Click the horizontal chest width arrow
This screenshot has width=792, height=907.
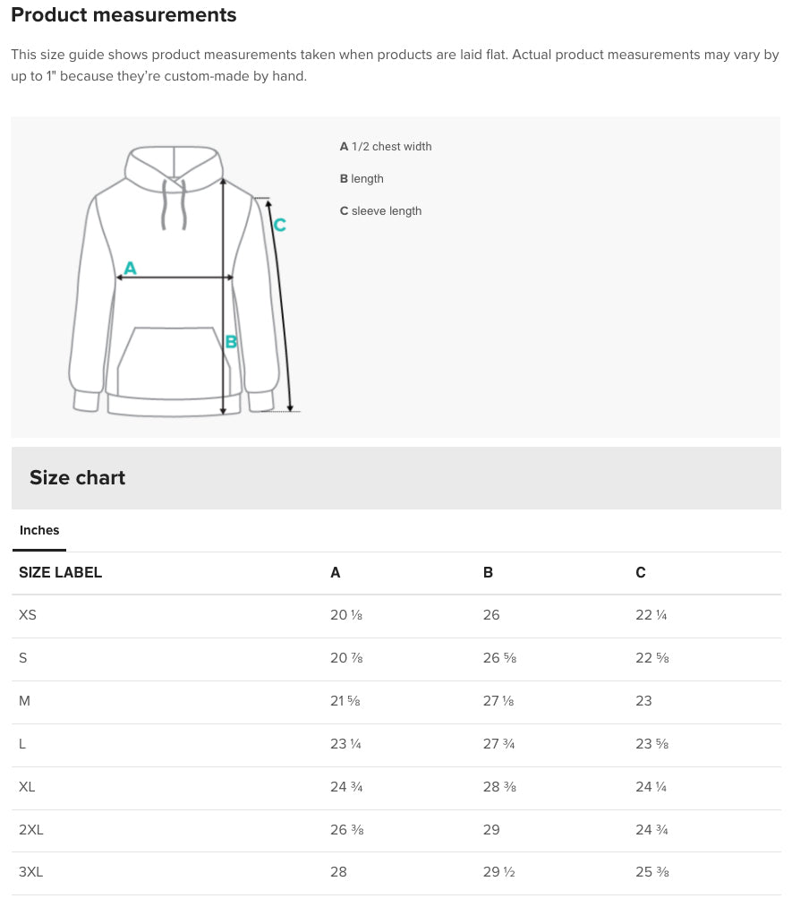point(175,278)
